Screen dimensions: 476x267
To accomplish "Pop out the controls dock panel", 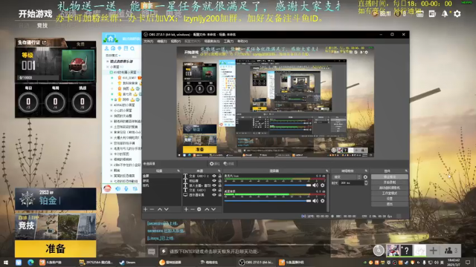I will [x=406, y=171].
